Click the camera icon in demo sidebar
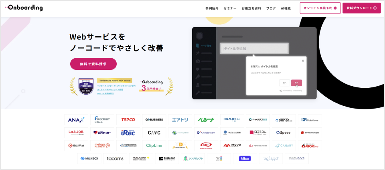 198,61
